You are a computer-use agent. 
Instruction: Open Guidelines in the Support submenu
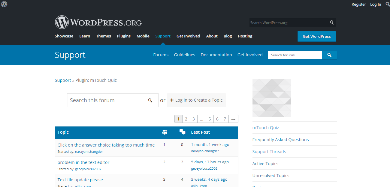(185, 55)
